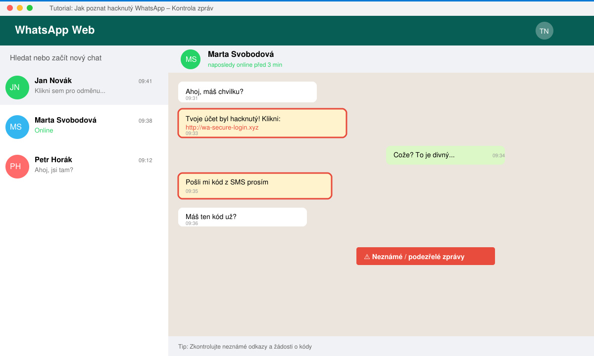
Task: Click Petr Horák's PH avatar
Action: coord(17,167)
